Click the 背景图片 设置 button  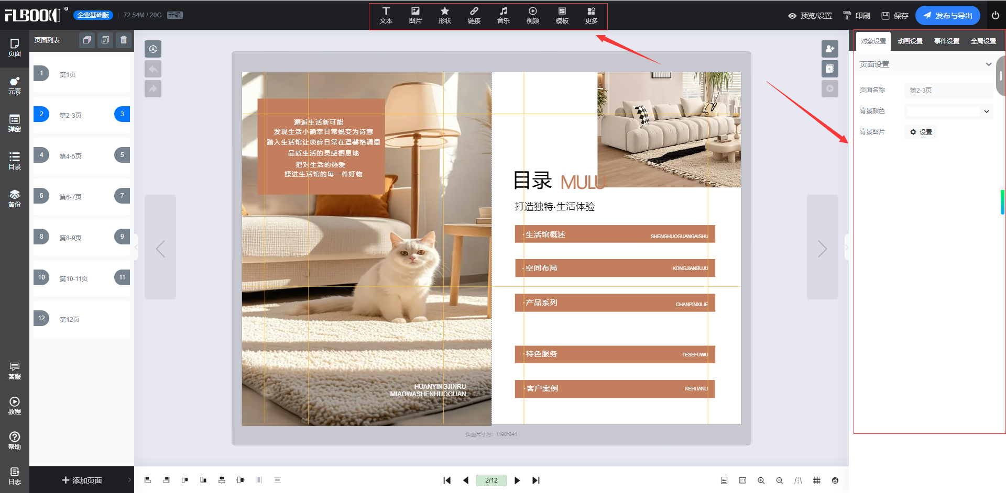[x=921, y=132]
